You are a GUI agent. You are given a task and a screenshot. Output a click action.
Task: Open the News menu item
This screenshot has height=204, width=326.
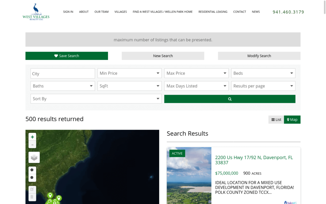tap(256, 12)
